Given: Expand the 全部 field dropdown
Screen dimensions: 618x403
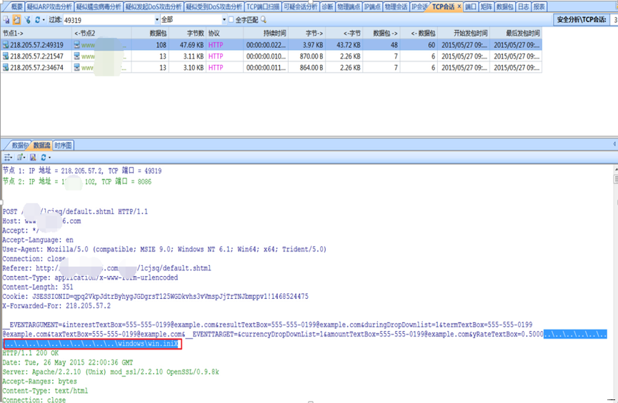Looking at the screenshot, I should (x=221, y=20).
